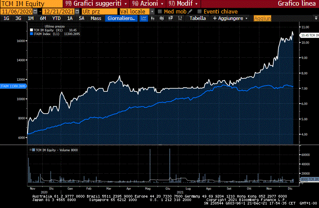Select the YTD time range
This screenshot has width=319, height=208.
click(56, 19)
